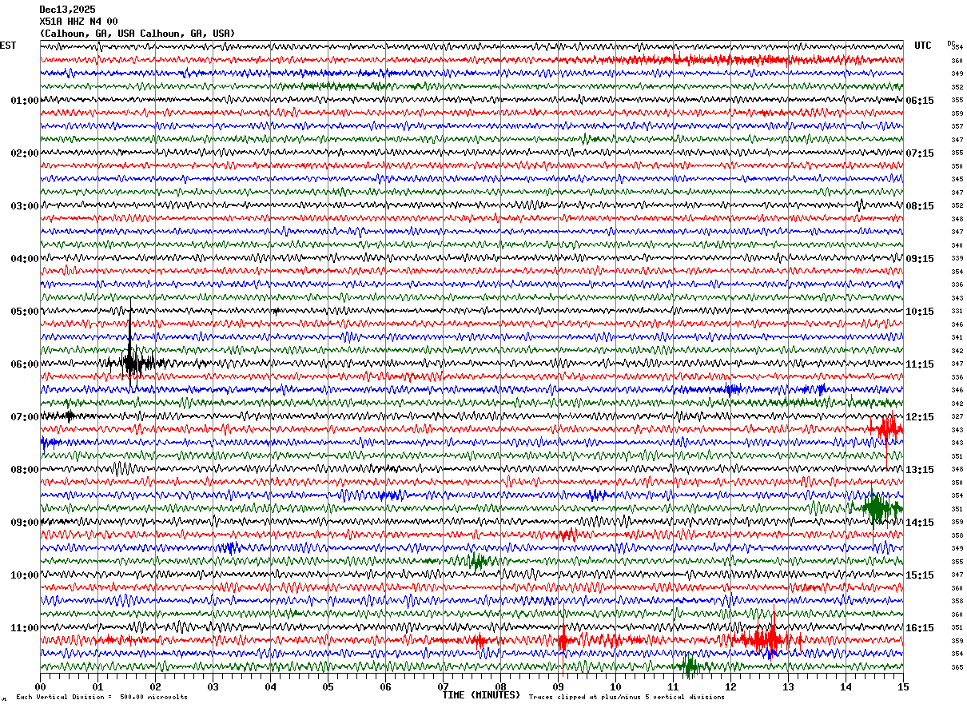Click DC value 357

[957, 126]
